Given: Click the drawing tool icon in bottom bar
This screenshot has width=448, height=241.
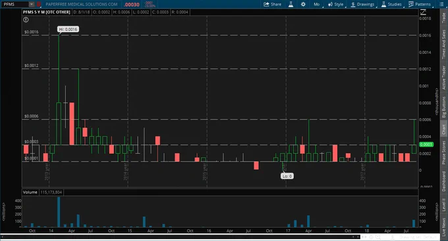Looking at the screenshot, I should 393,237.
